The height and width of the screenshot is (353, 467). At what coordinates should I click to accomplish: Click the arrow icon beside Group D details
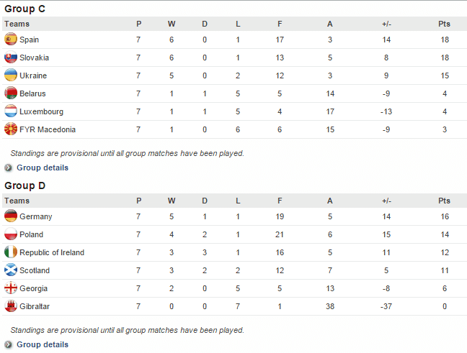pos(9,344)
